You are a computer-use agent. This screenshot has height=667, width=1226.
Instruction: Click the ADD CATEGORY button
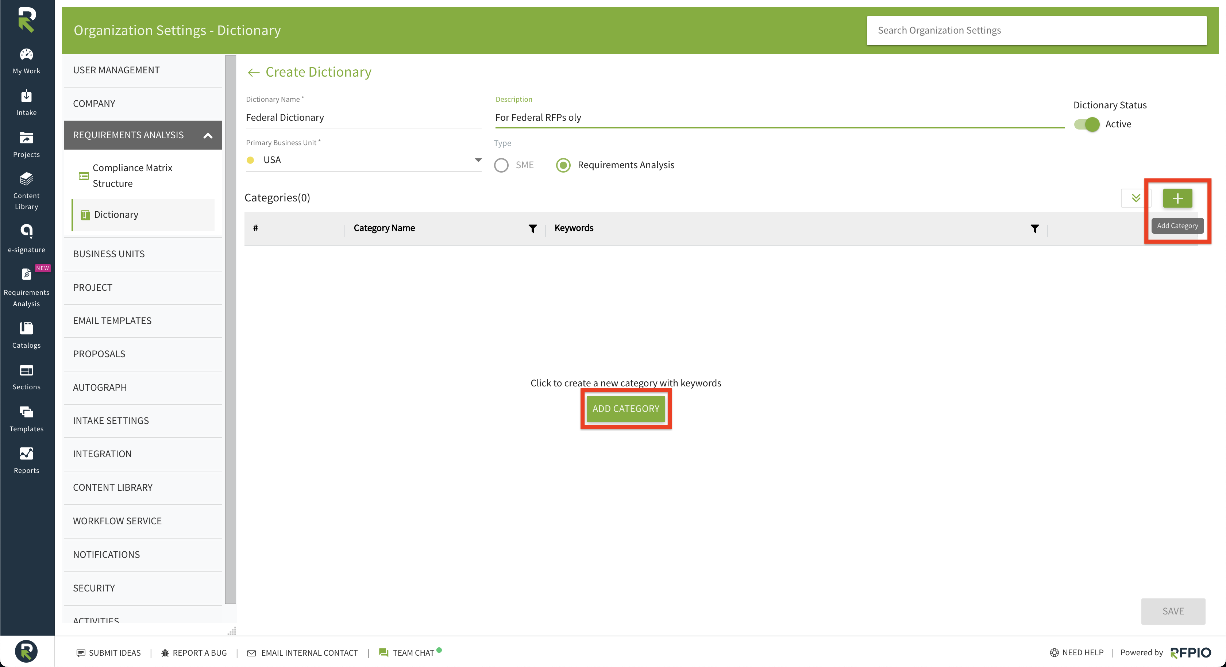click(x=626, y=409)
